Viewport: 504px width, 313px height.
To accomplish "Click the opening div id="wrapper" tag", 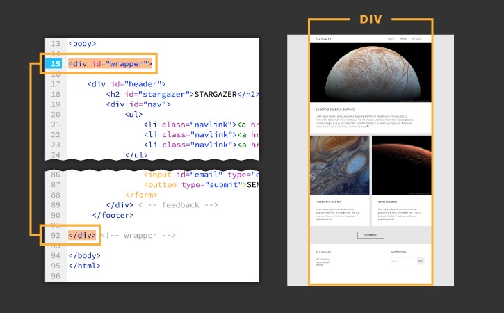I will pos(111,64).
